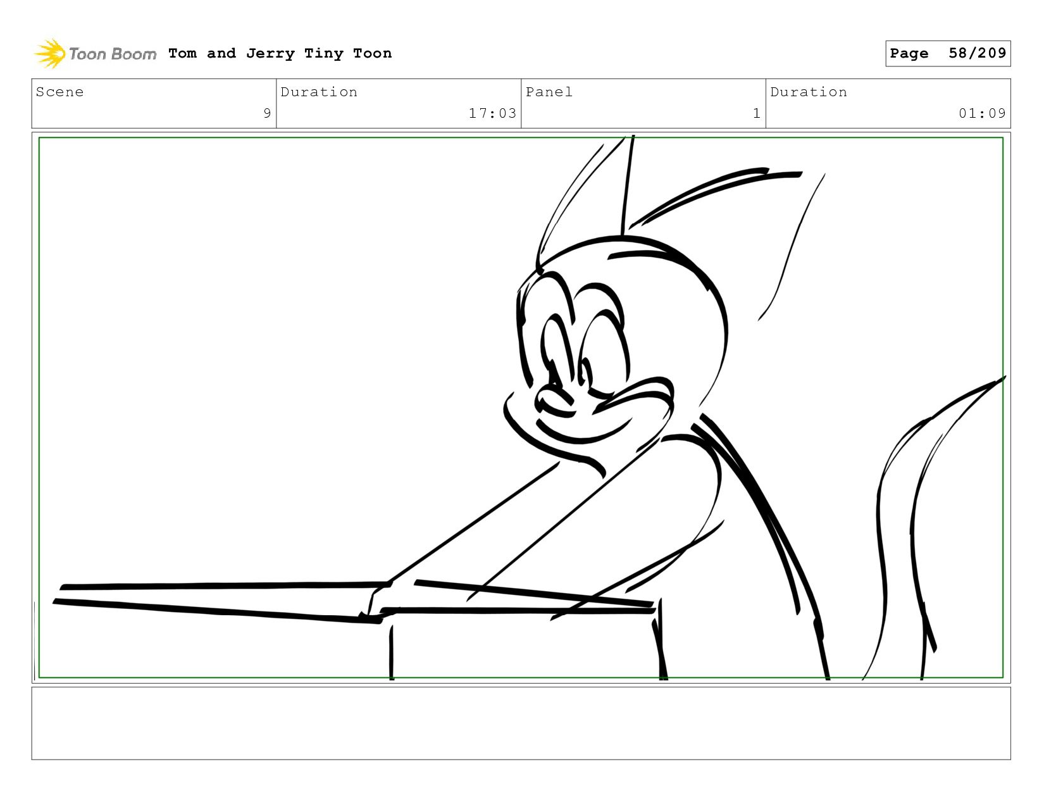Click the "Panel" label
This screenshot has width=1044, height=807.
click(549, 92)
